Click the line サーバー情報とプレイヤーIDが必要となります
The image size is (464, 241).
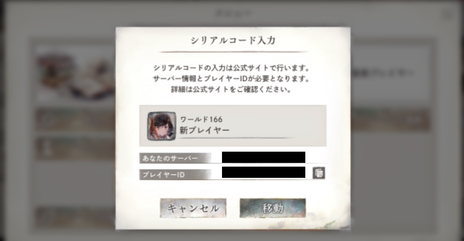232,79
